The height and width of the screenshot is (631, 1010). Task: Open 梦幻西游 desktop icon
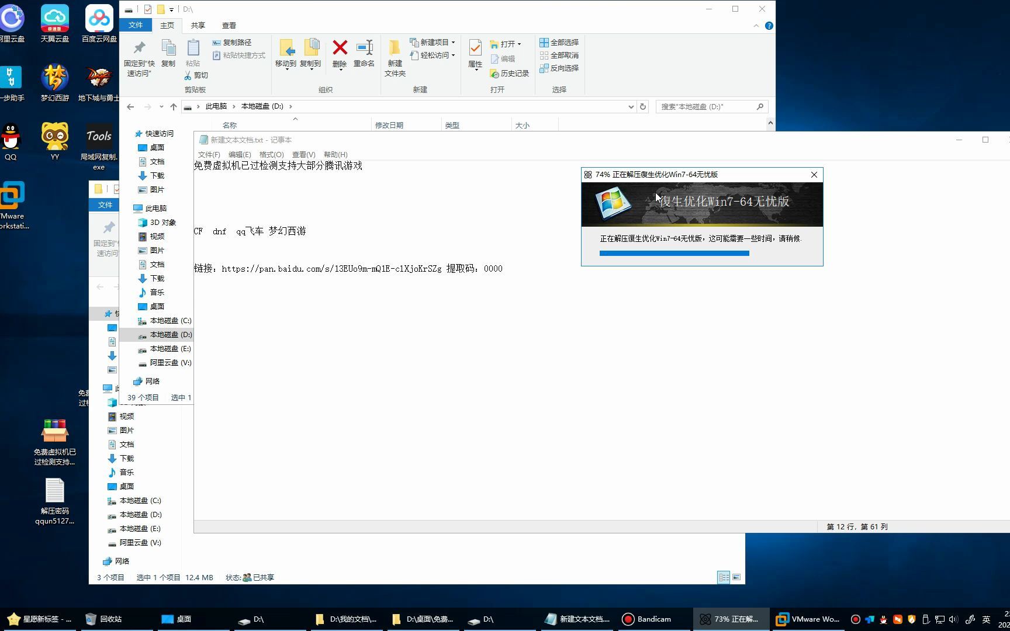point(55,82)
